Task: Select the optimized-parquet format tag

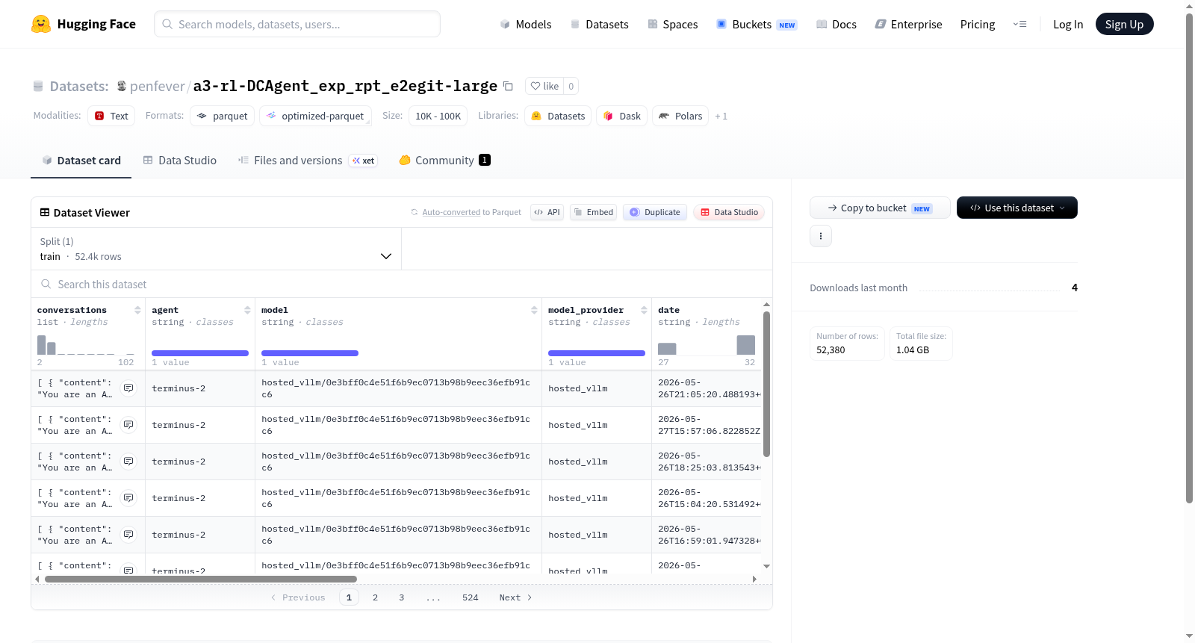Action: click(x=315, y=116)
